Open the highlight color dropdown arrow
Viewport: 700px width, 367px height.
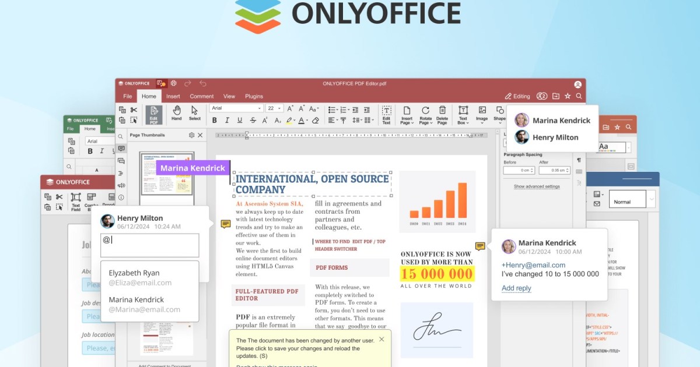click(295, 121)
